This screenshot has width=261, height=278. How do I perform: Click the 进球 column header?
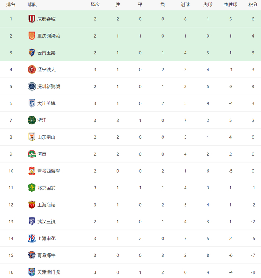(185, 5)
